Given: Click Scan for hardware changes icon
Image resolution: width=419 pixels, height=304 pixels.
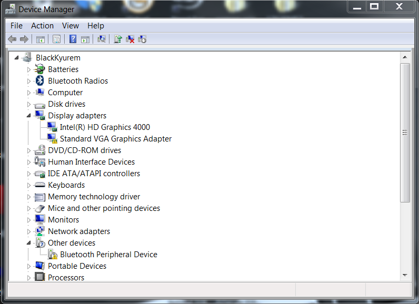Looking at the screenshot, I should (102, 39).
